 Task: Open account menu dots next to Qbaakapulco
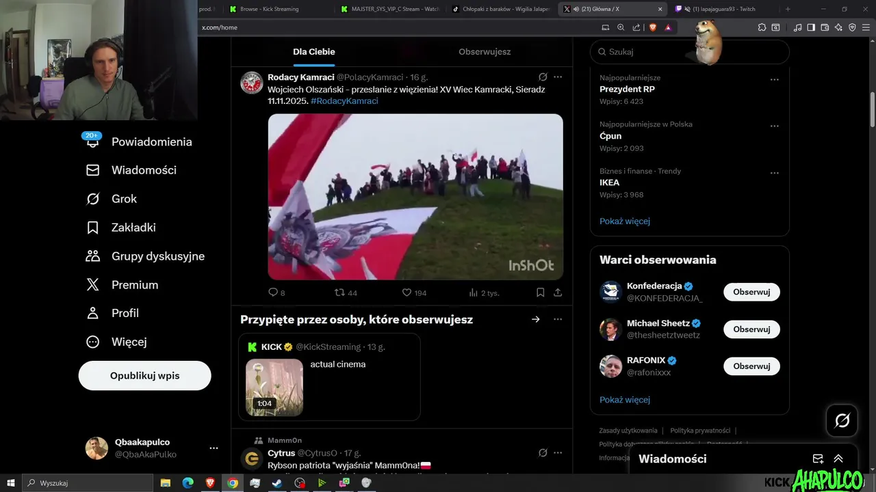point(214,448)
